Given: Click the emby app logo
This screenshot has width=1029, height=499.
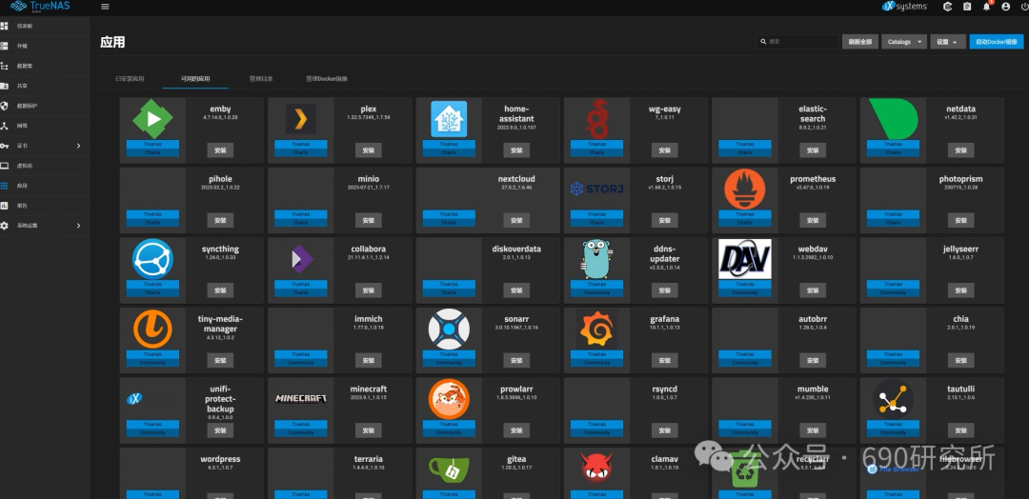Looking at the screenshot, I should pyautogui.click(x=152, y=119).
